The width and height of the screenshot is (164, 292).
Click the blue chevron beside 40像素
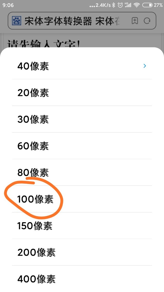[x=145, y=66]
